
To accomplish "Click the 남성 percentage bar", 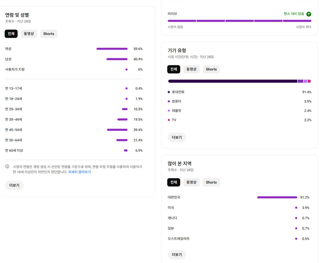I will [117, 59].
